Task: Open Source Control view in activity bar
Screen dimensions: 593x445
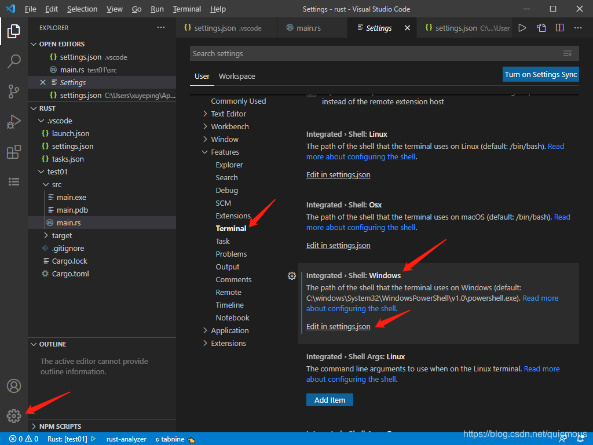Action: click(14, 91)
